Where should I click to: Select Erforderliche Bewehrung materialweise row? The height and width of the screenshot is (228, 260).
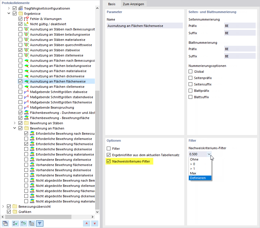point(65,154)
